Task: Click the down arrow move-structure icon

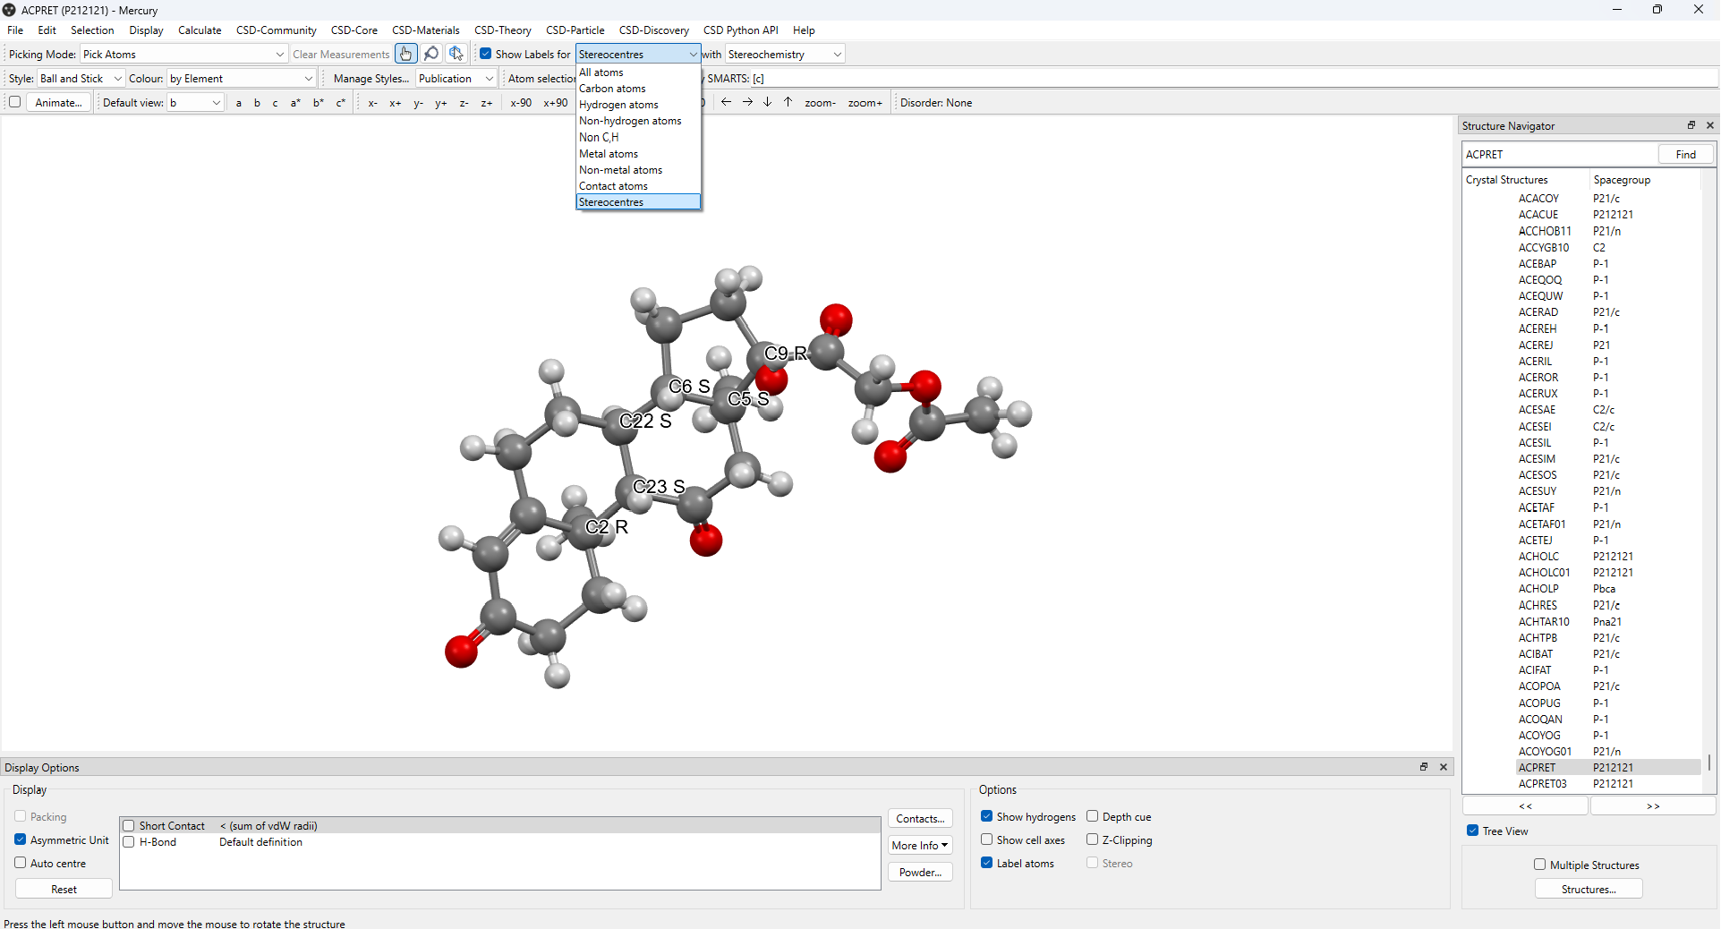Action: pyautogui.click(x=767, y=103)
